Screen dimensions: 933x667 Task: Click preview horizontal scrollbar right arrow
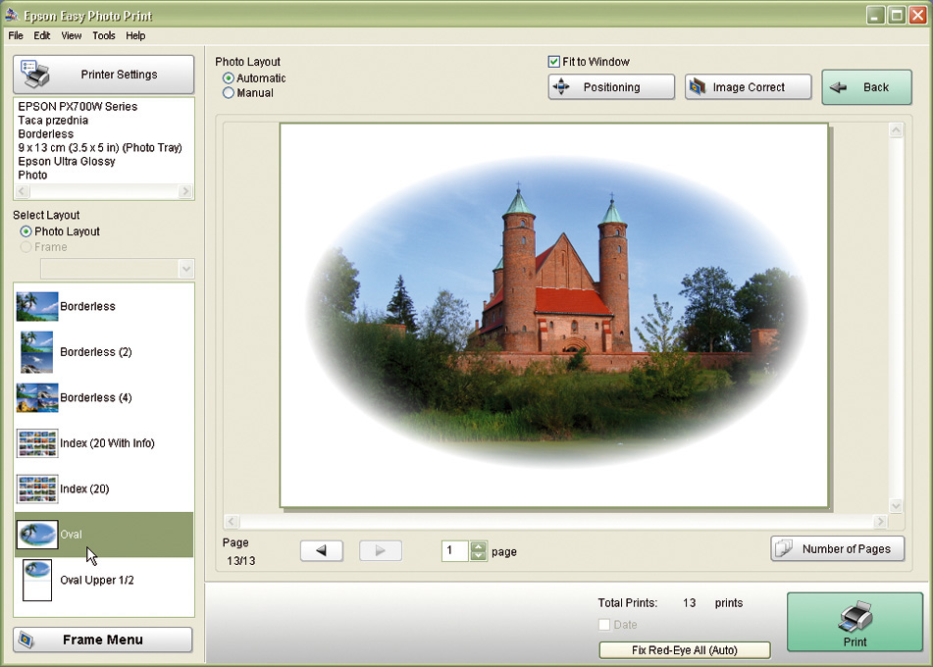click(880, 522)
